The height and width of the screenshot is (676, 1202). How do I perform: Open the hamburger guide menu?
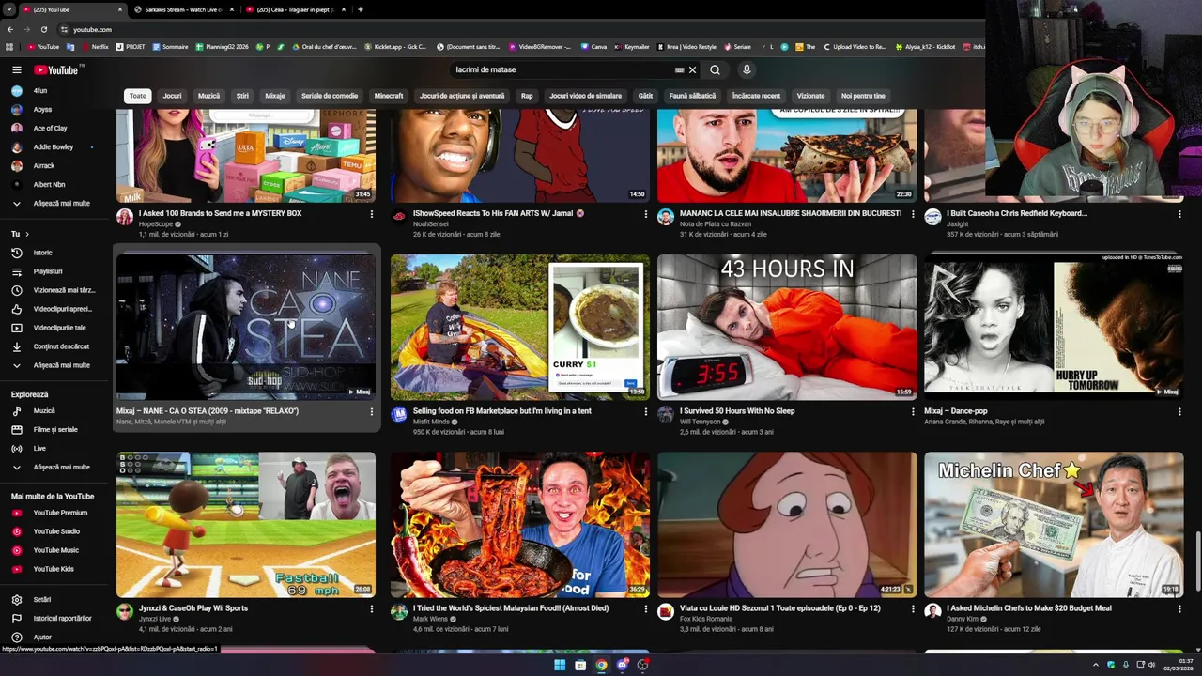(x=16, y=69)
